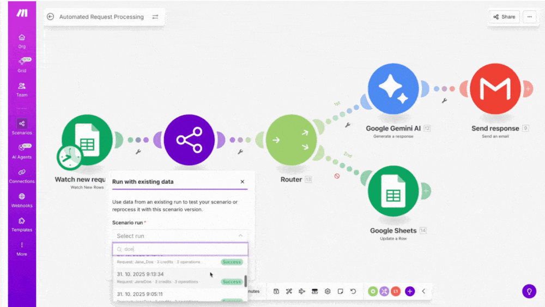545x307 pixels.
Task: Click the Save scenario icon in bottom toolbar
Action: 276,291
